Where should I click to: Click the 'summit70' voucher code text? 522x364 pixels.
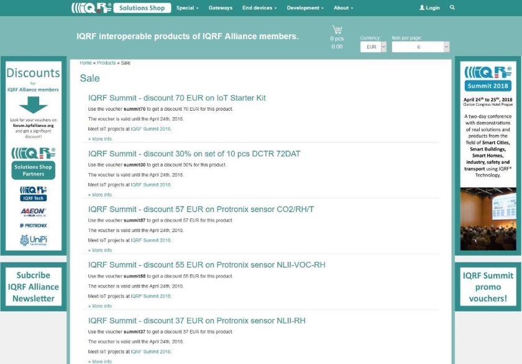coord(134,109)
